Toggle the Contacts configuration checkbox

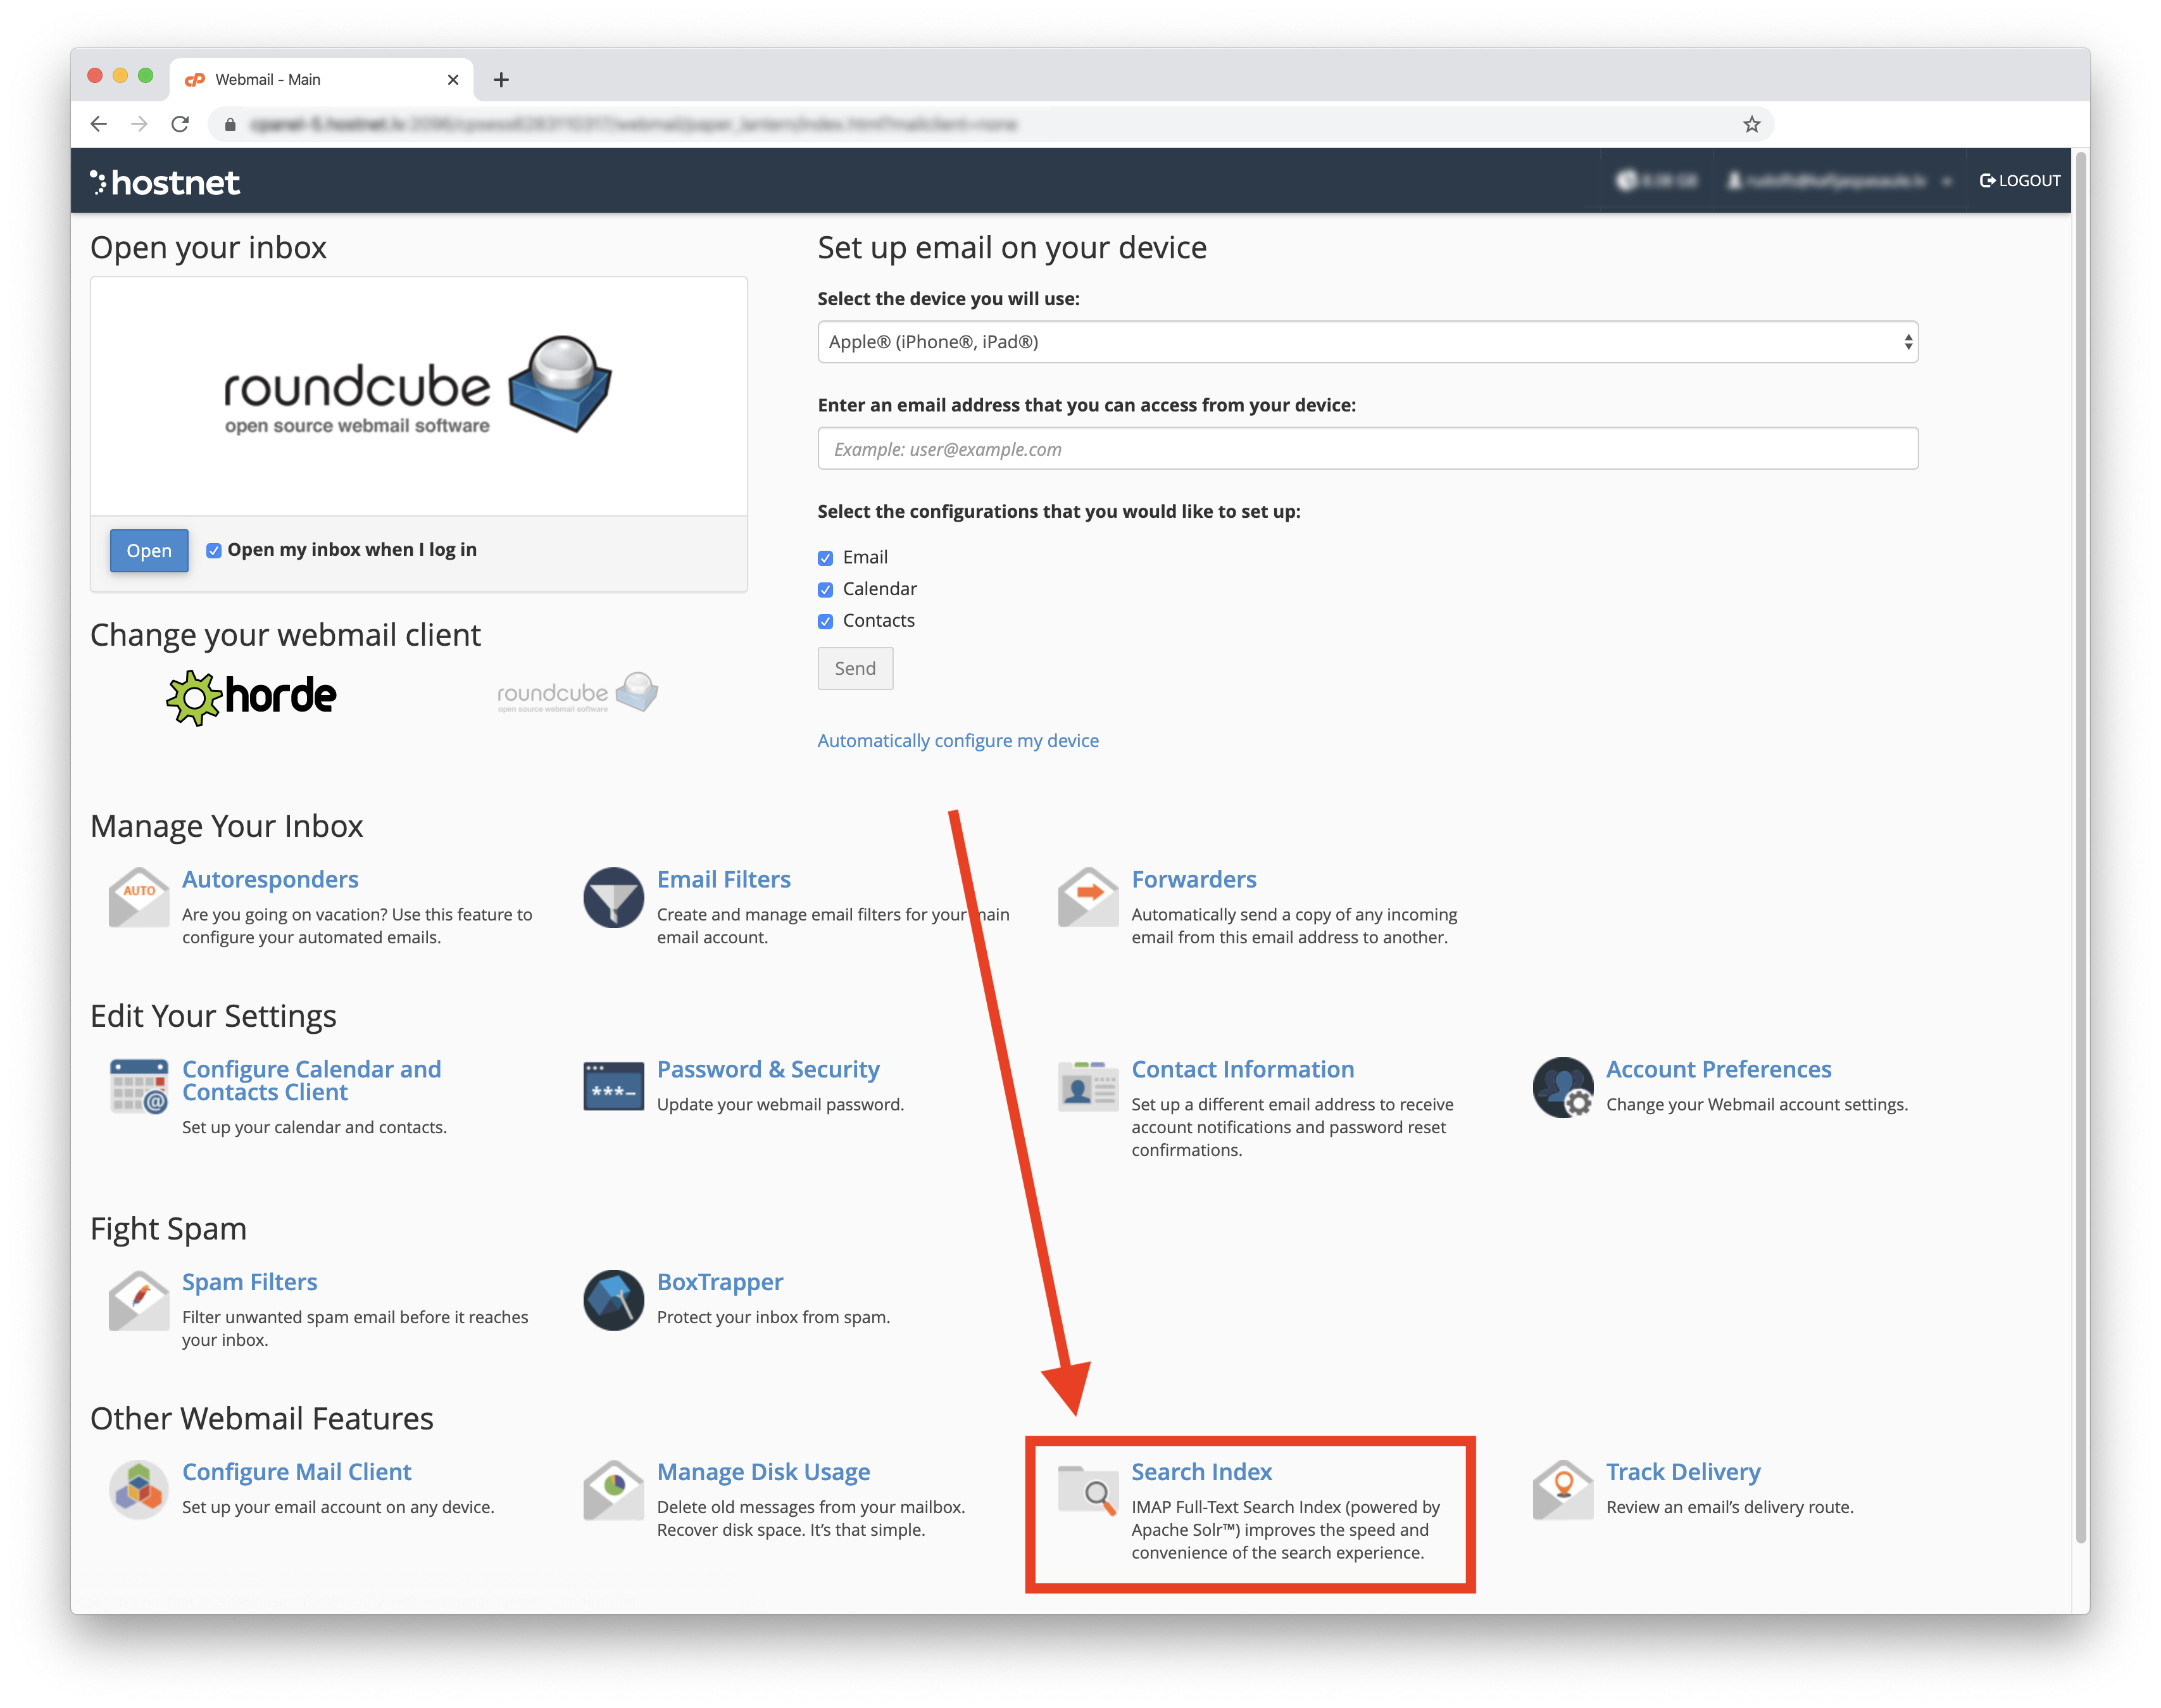[825, 622]
